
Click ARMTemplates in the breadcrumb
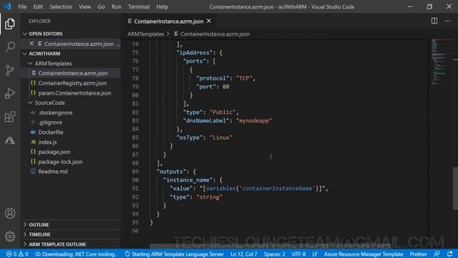click(x=145, y=34)
